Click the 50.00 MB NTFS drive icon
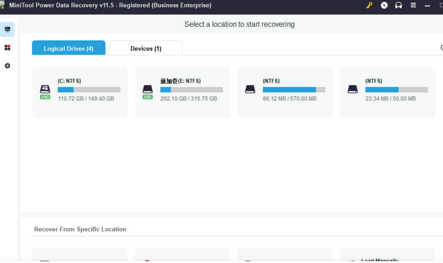Image resolution: width=443 pixels, height=263 pixels. click(353, 89)
